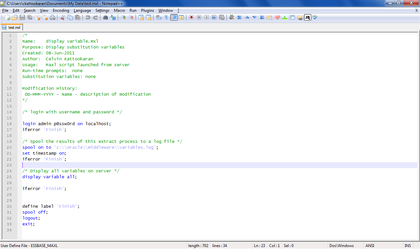Click the 'login admin p@ssw0rd' code line
The height and width of the screenshot is (249, 420).
coord(67,124)
